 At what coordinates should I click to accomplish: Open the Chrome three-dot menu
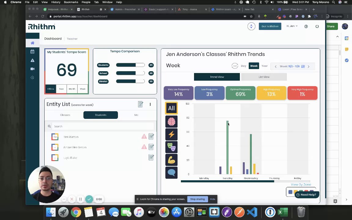point(322,16)
